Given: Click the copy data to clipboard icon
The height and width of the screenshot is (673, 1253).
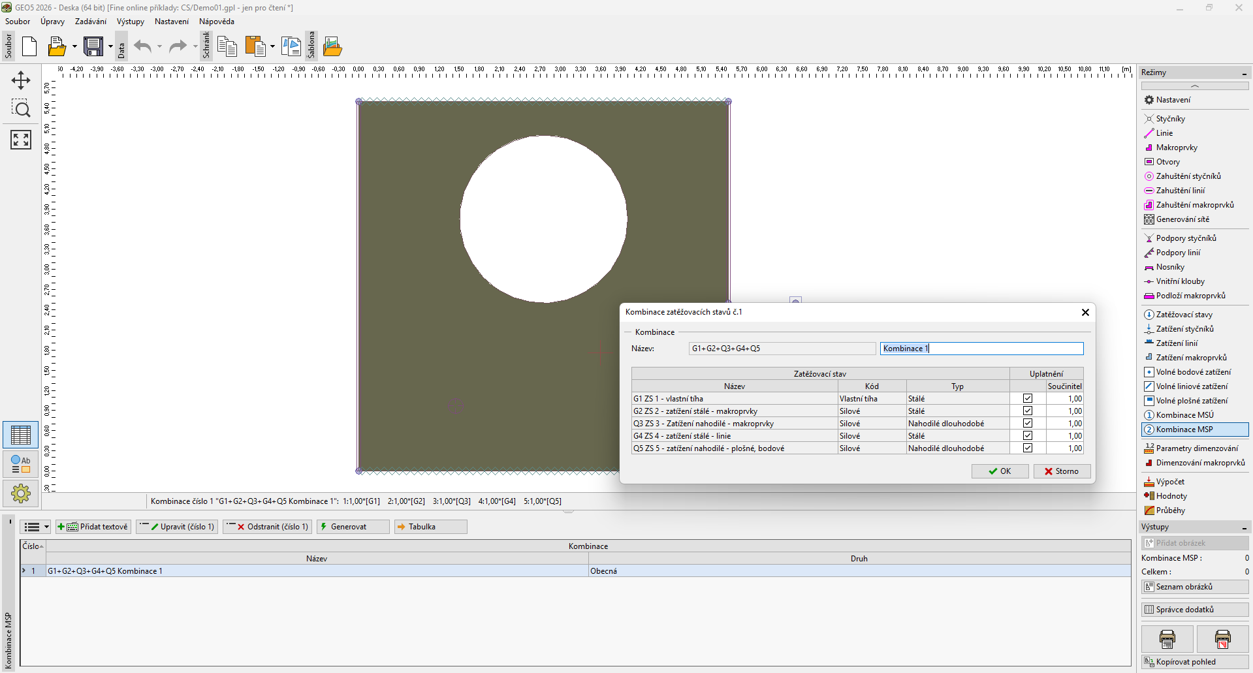Looking at the screenshot, I should (x=227, y=46).
